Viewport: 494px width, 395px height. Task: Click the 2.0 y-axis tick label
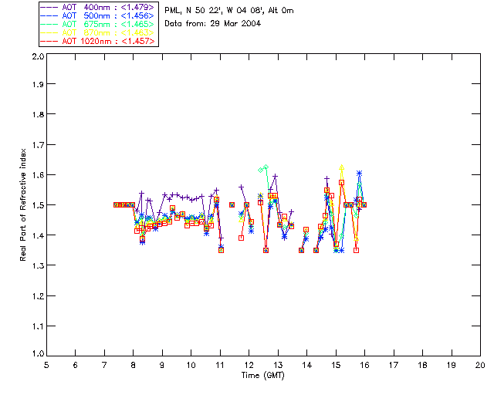pos(38,56)
